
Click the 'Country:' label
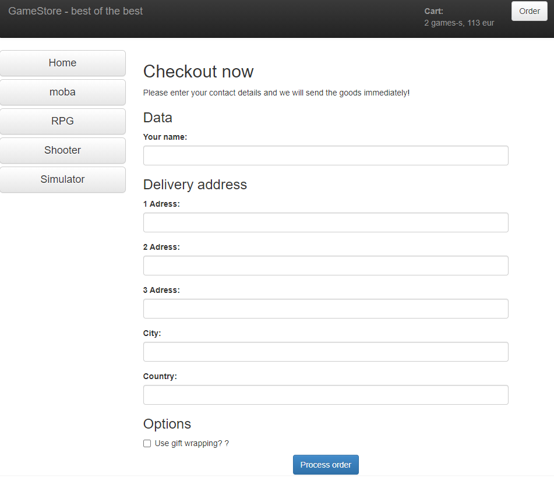coord(160,376)
